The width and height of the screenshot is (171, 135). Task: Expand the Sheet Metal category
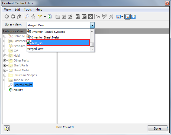pos(5,70)
